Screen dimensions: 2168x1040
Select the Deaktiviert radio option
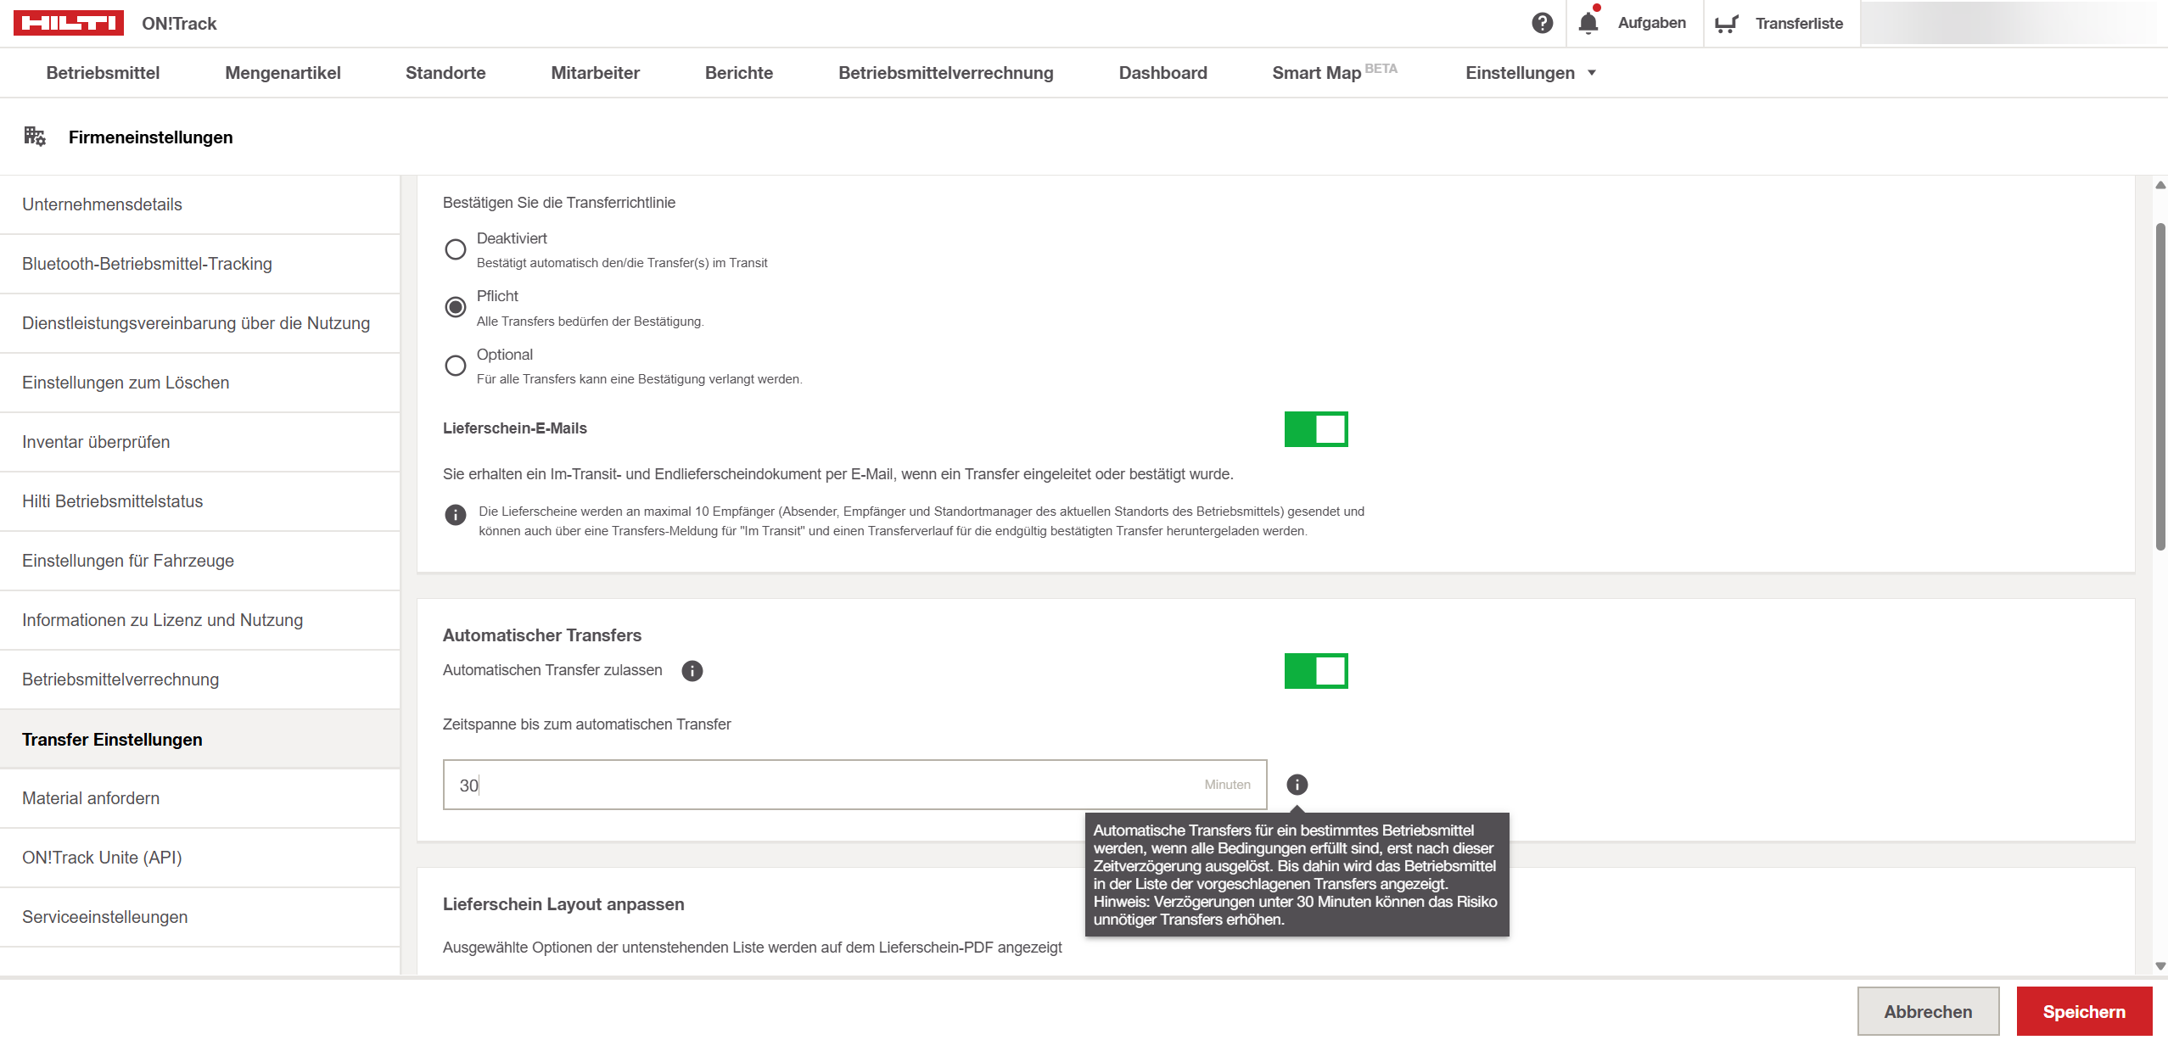[456, 249]
